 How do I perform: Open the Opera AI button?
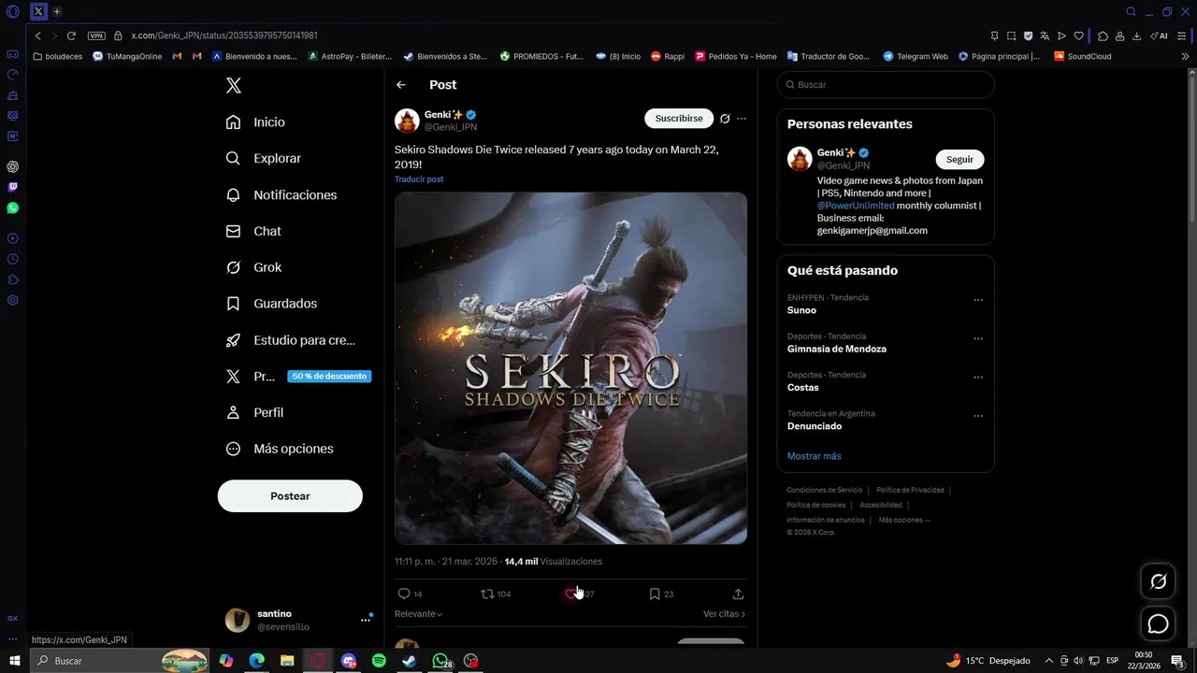(x=1159, y=36)
